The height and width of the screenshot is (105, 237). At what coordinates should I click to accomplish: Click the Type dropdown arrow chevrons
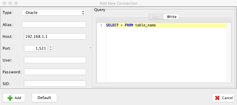point(83,13)
